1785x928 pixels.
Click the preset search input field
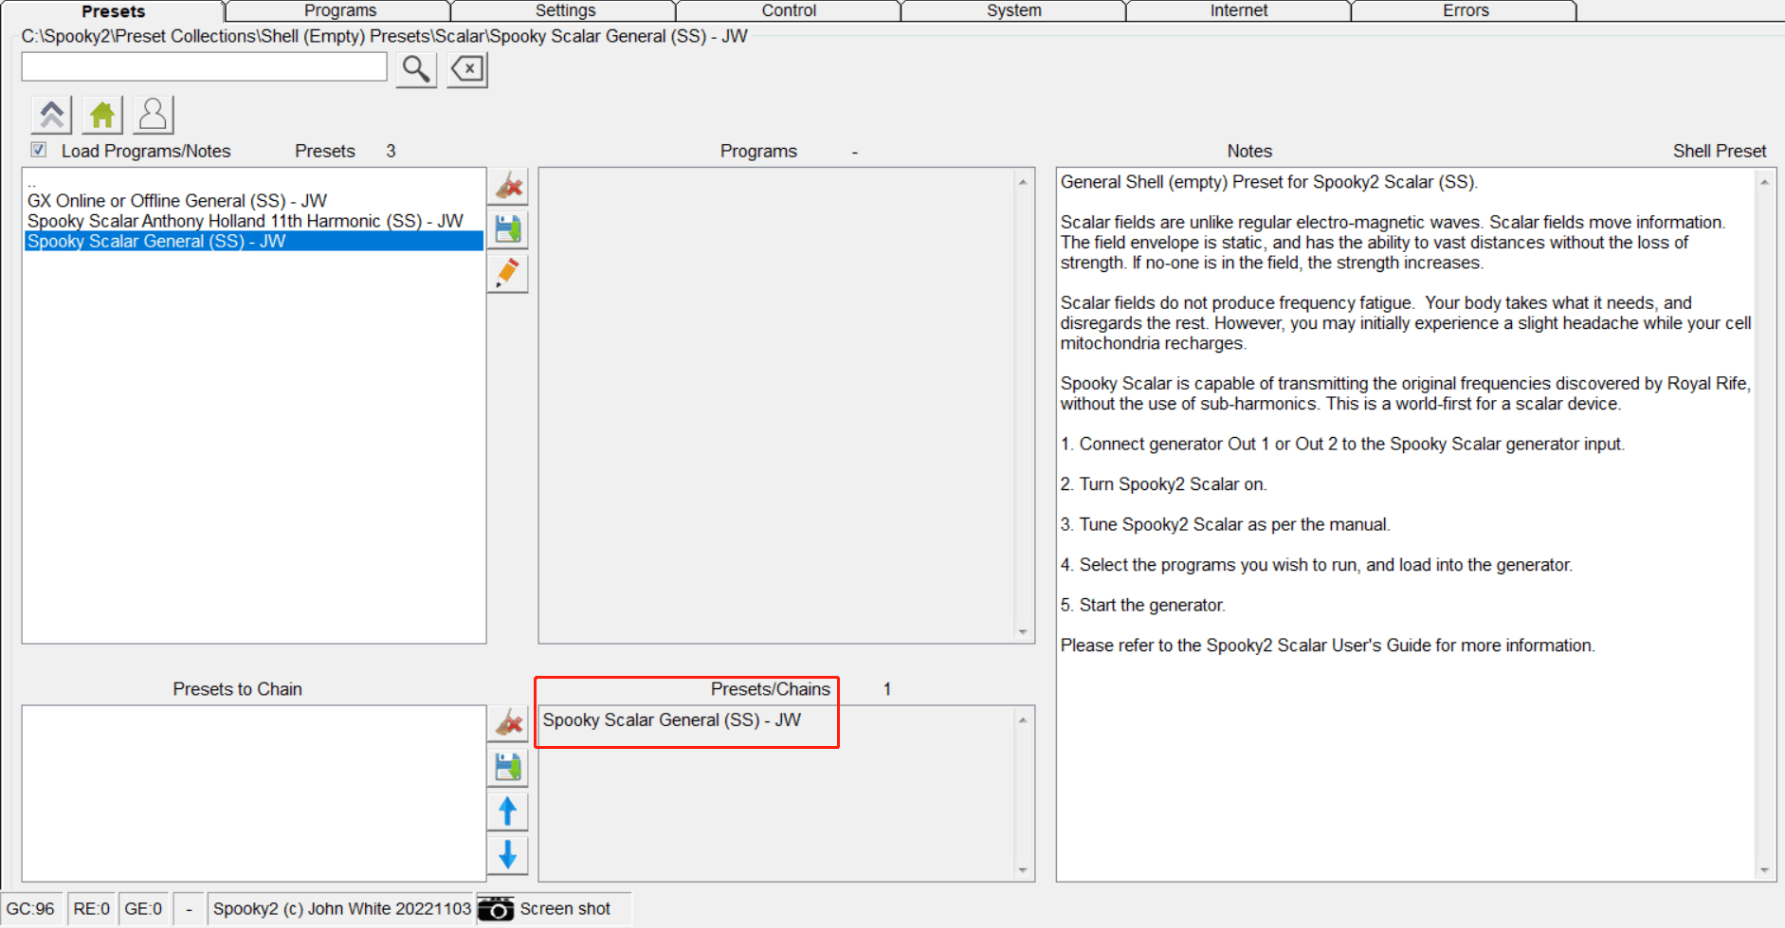click(x=203, y=67)
